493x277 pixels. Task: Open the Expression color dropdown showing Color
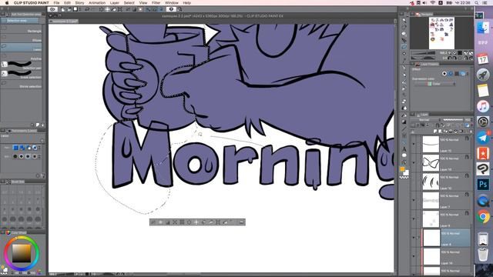(x=434, y=84)
